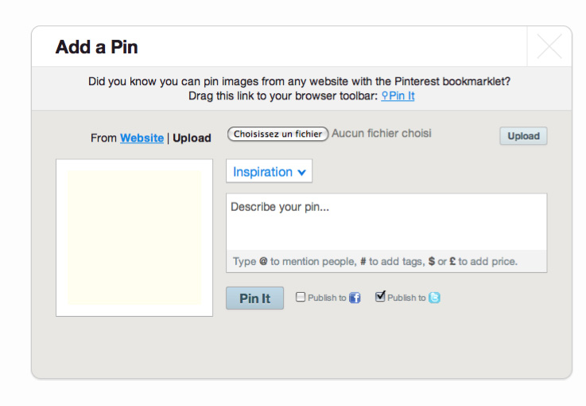Click the Aucun fichier choisi label
This screenshot has width=586, height=406.
pyautogui.click(x=381, y=134)
